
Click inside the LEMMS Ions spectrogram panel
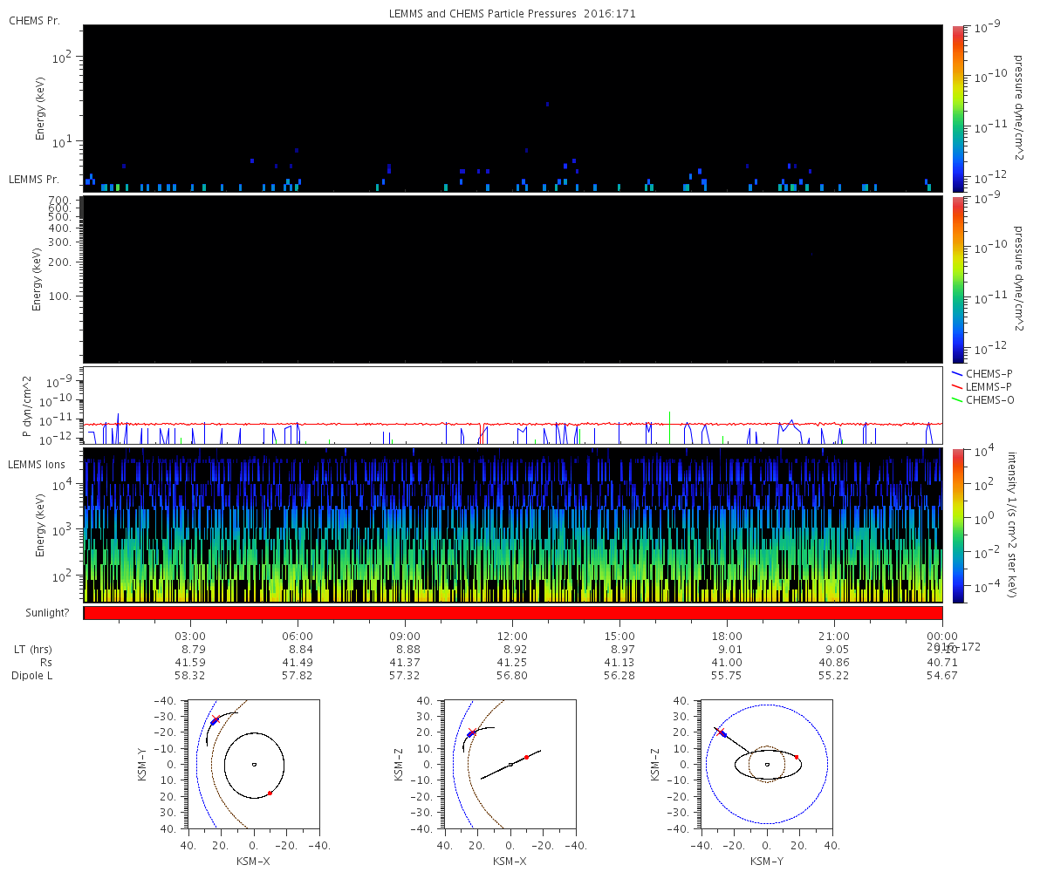point(512,525)
